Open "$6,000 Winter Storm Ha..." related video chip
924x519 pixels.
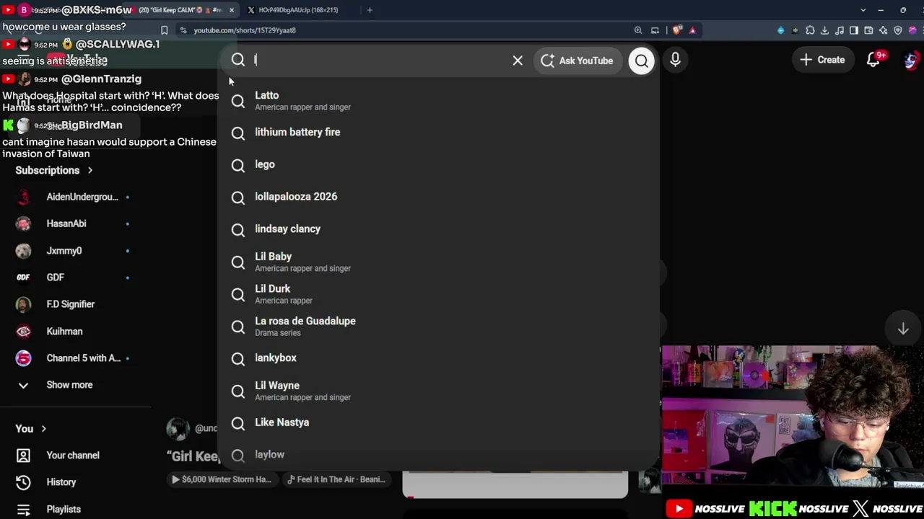coord(222,479)
